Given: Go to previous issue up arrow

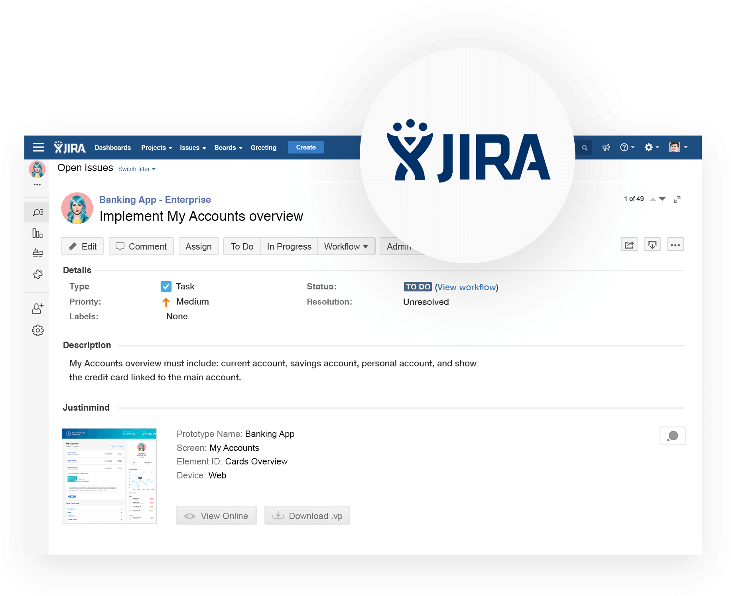Looking at the screenshot, I should pos(653,199).
